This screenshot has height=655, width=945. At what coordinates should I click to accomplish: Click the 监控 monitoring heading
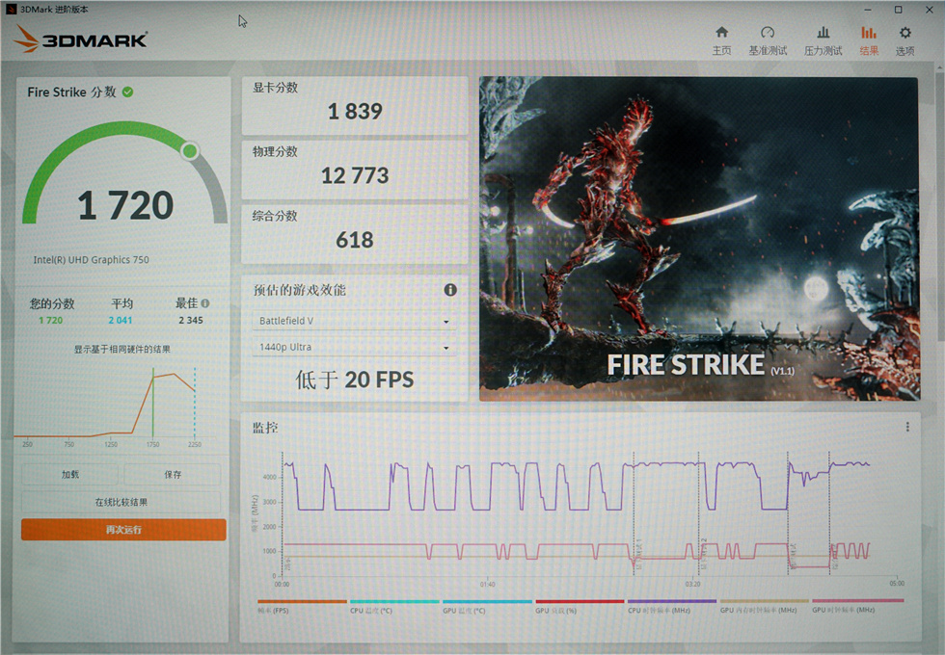point(265,428)
